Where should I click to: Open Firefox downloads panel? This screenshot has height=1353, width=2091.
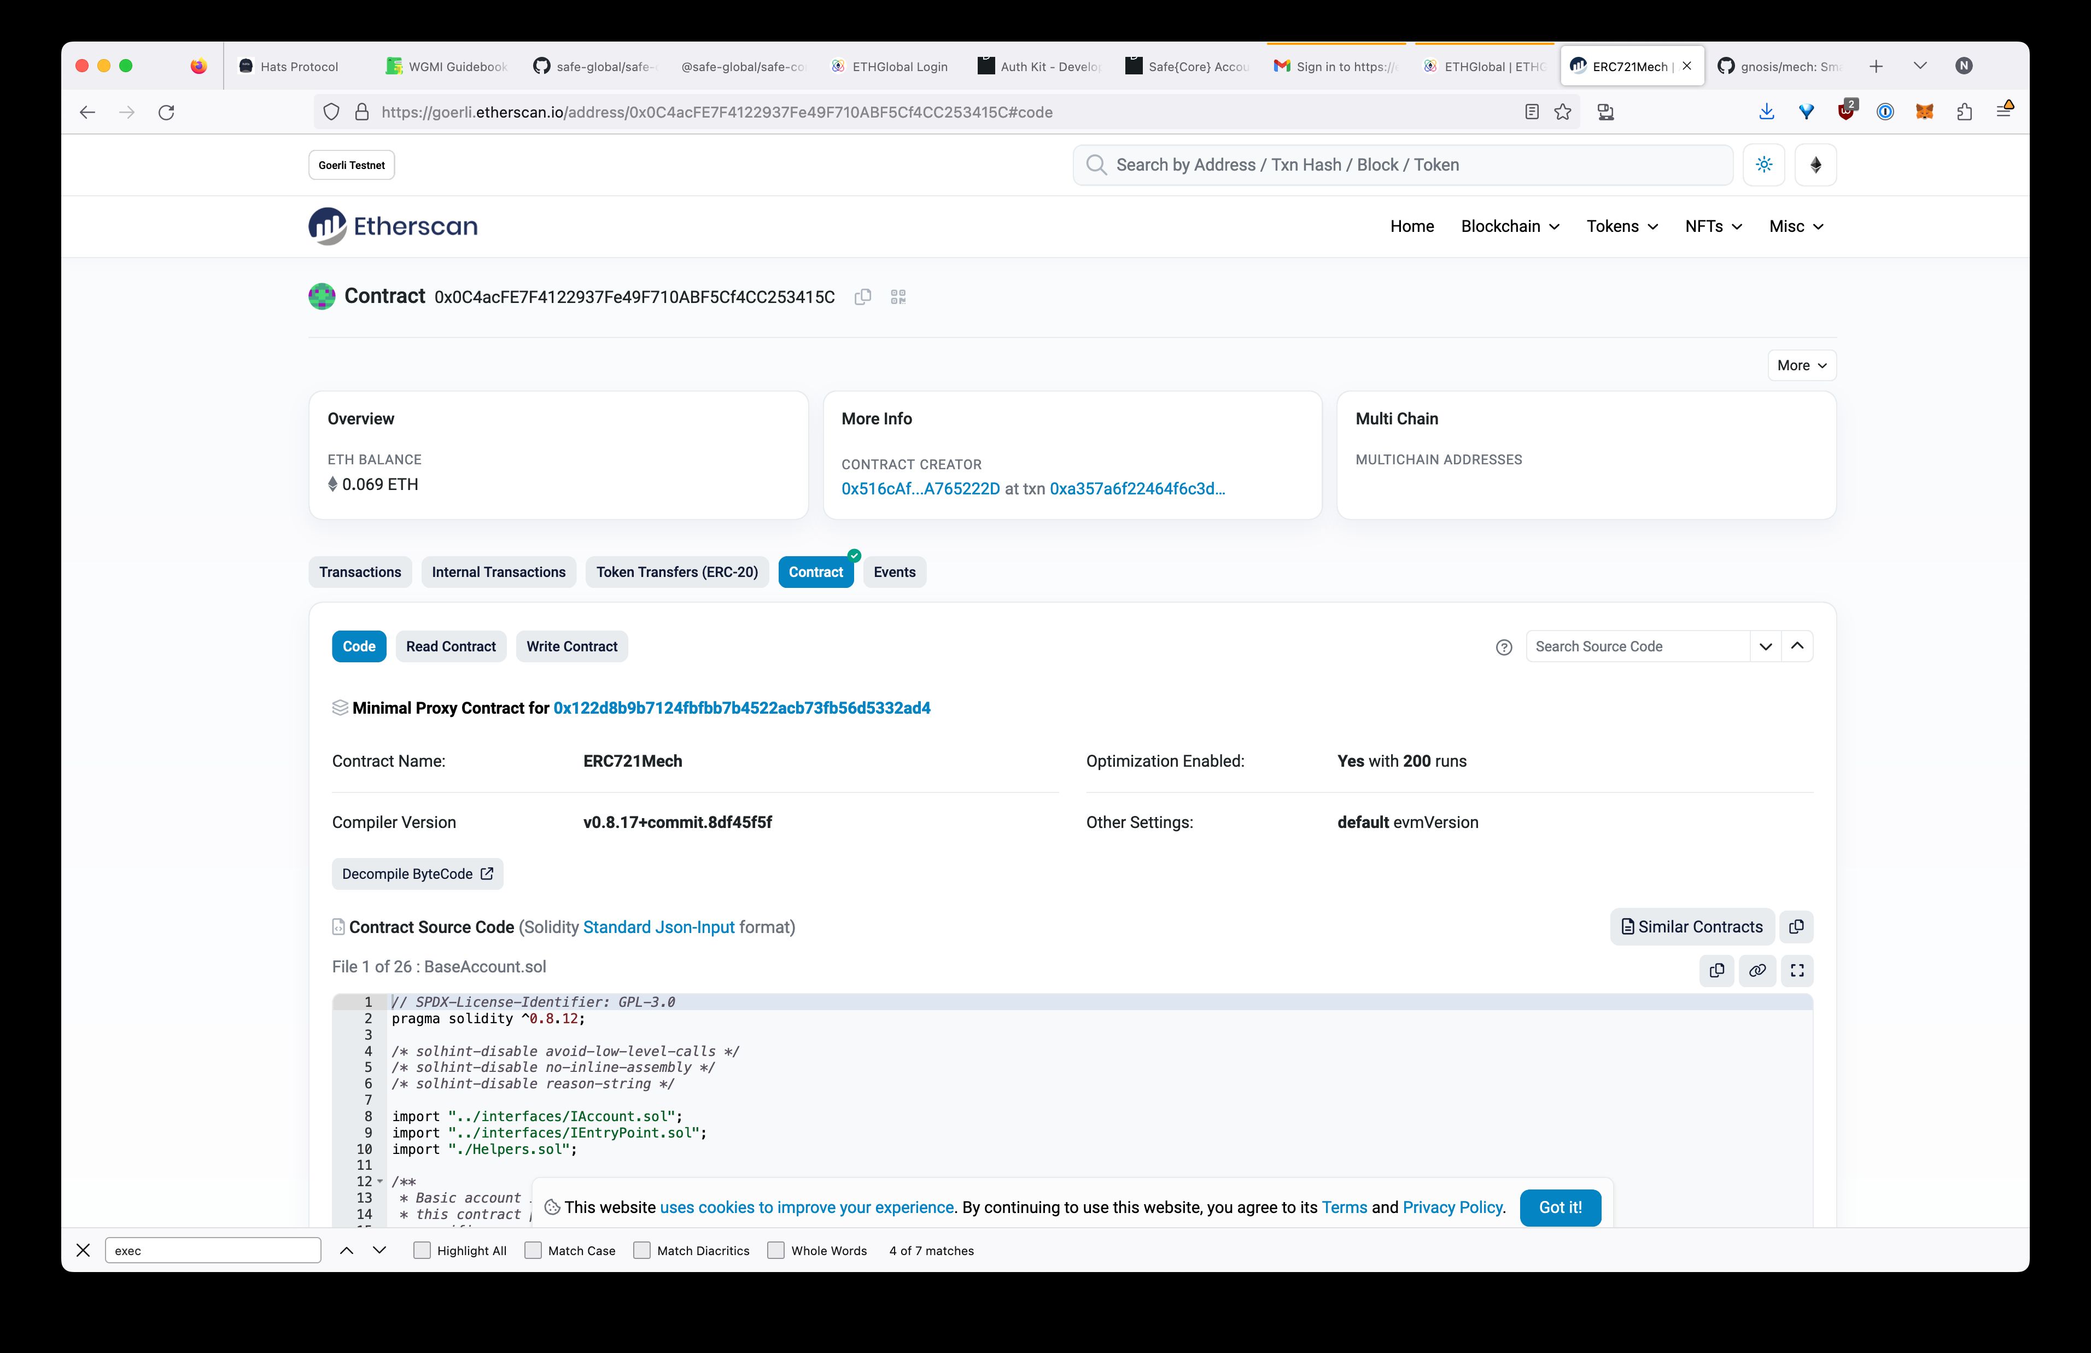point(1766,113)
